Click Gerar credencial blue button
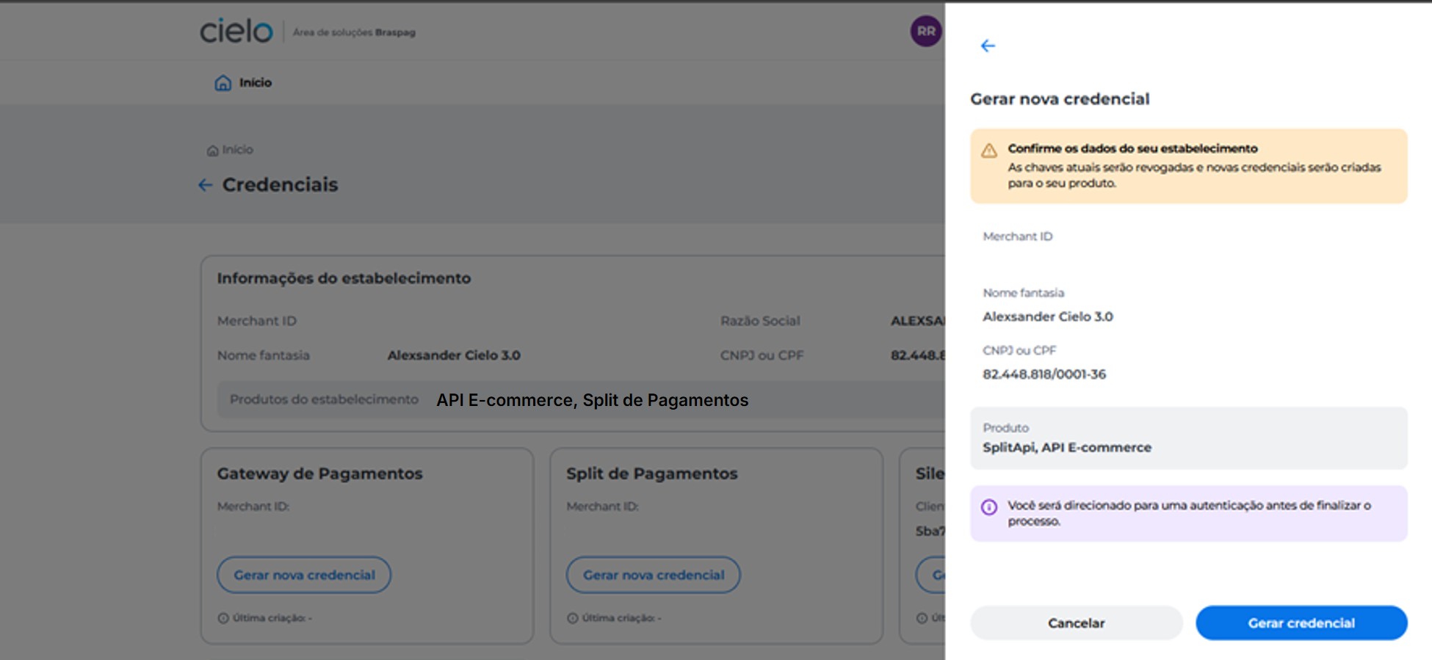 [x=1301, y=623]
